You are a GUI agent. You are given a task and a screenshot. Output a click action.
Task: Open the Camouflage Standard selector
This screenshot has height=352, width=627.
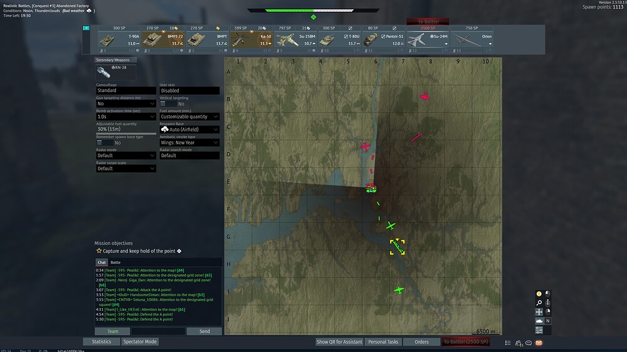pyautogui.click(x=125, y=91)
